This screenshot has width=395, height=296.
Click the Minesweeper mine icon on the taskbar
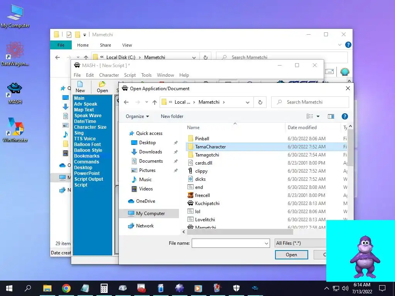179,288
